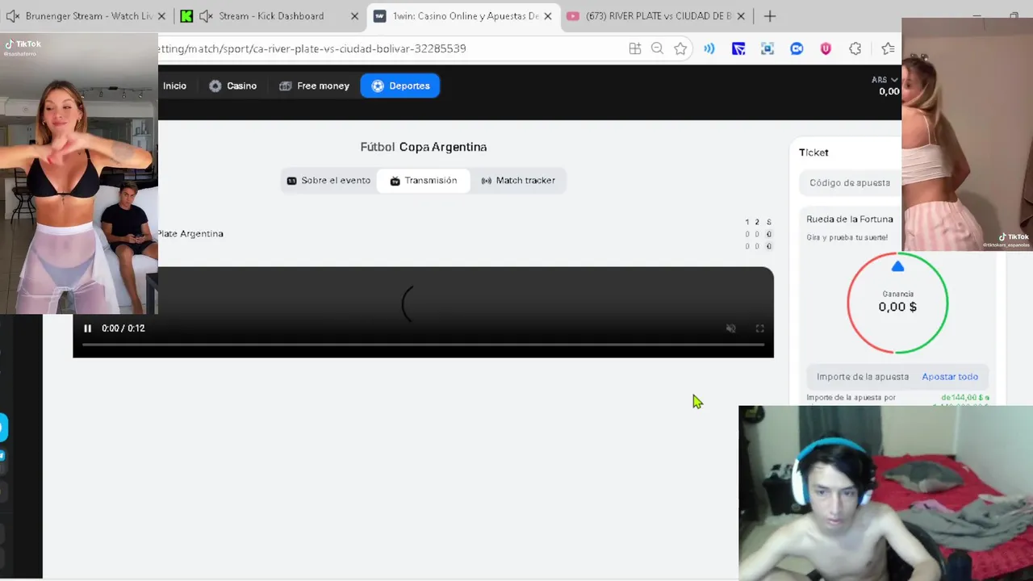Click the browser address bar URL
The width and height of the screenshot is (1033, 581).
(x=312, y=48)
